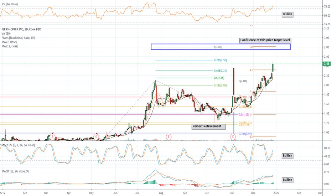Open the earnings marker E near August
Screen dimensions: 332x196
pyautogui.click(x=168, y=137)
